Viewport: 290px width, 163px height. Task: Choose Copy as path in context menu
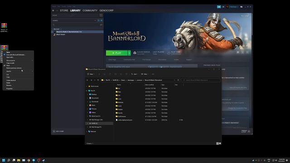(x=18, y=63)
